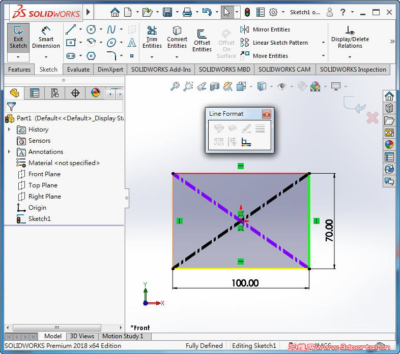The height and width of the screenshot is (354, 400).
Task: Open the DisplayManager tab
Action: coord(95,93)
